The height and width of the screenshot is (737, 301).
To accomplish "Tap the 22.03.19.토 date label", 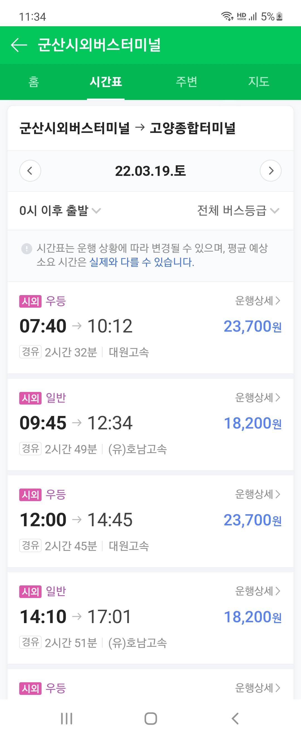I will 151,171.
